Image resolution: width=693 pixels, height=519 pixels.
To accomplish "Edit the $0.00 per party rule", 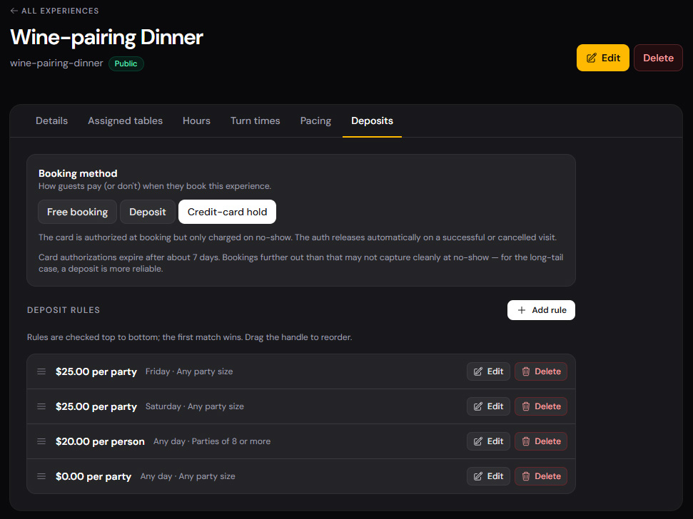I will pos(488,476).
